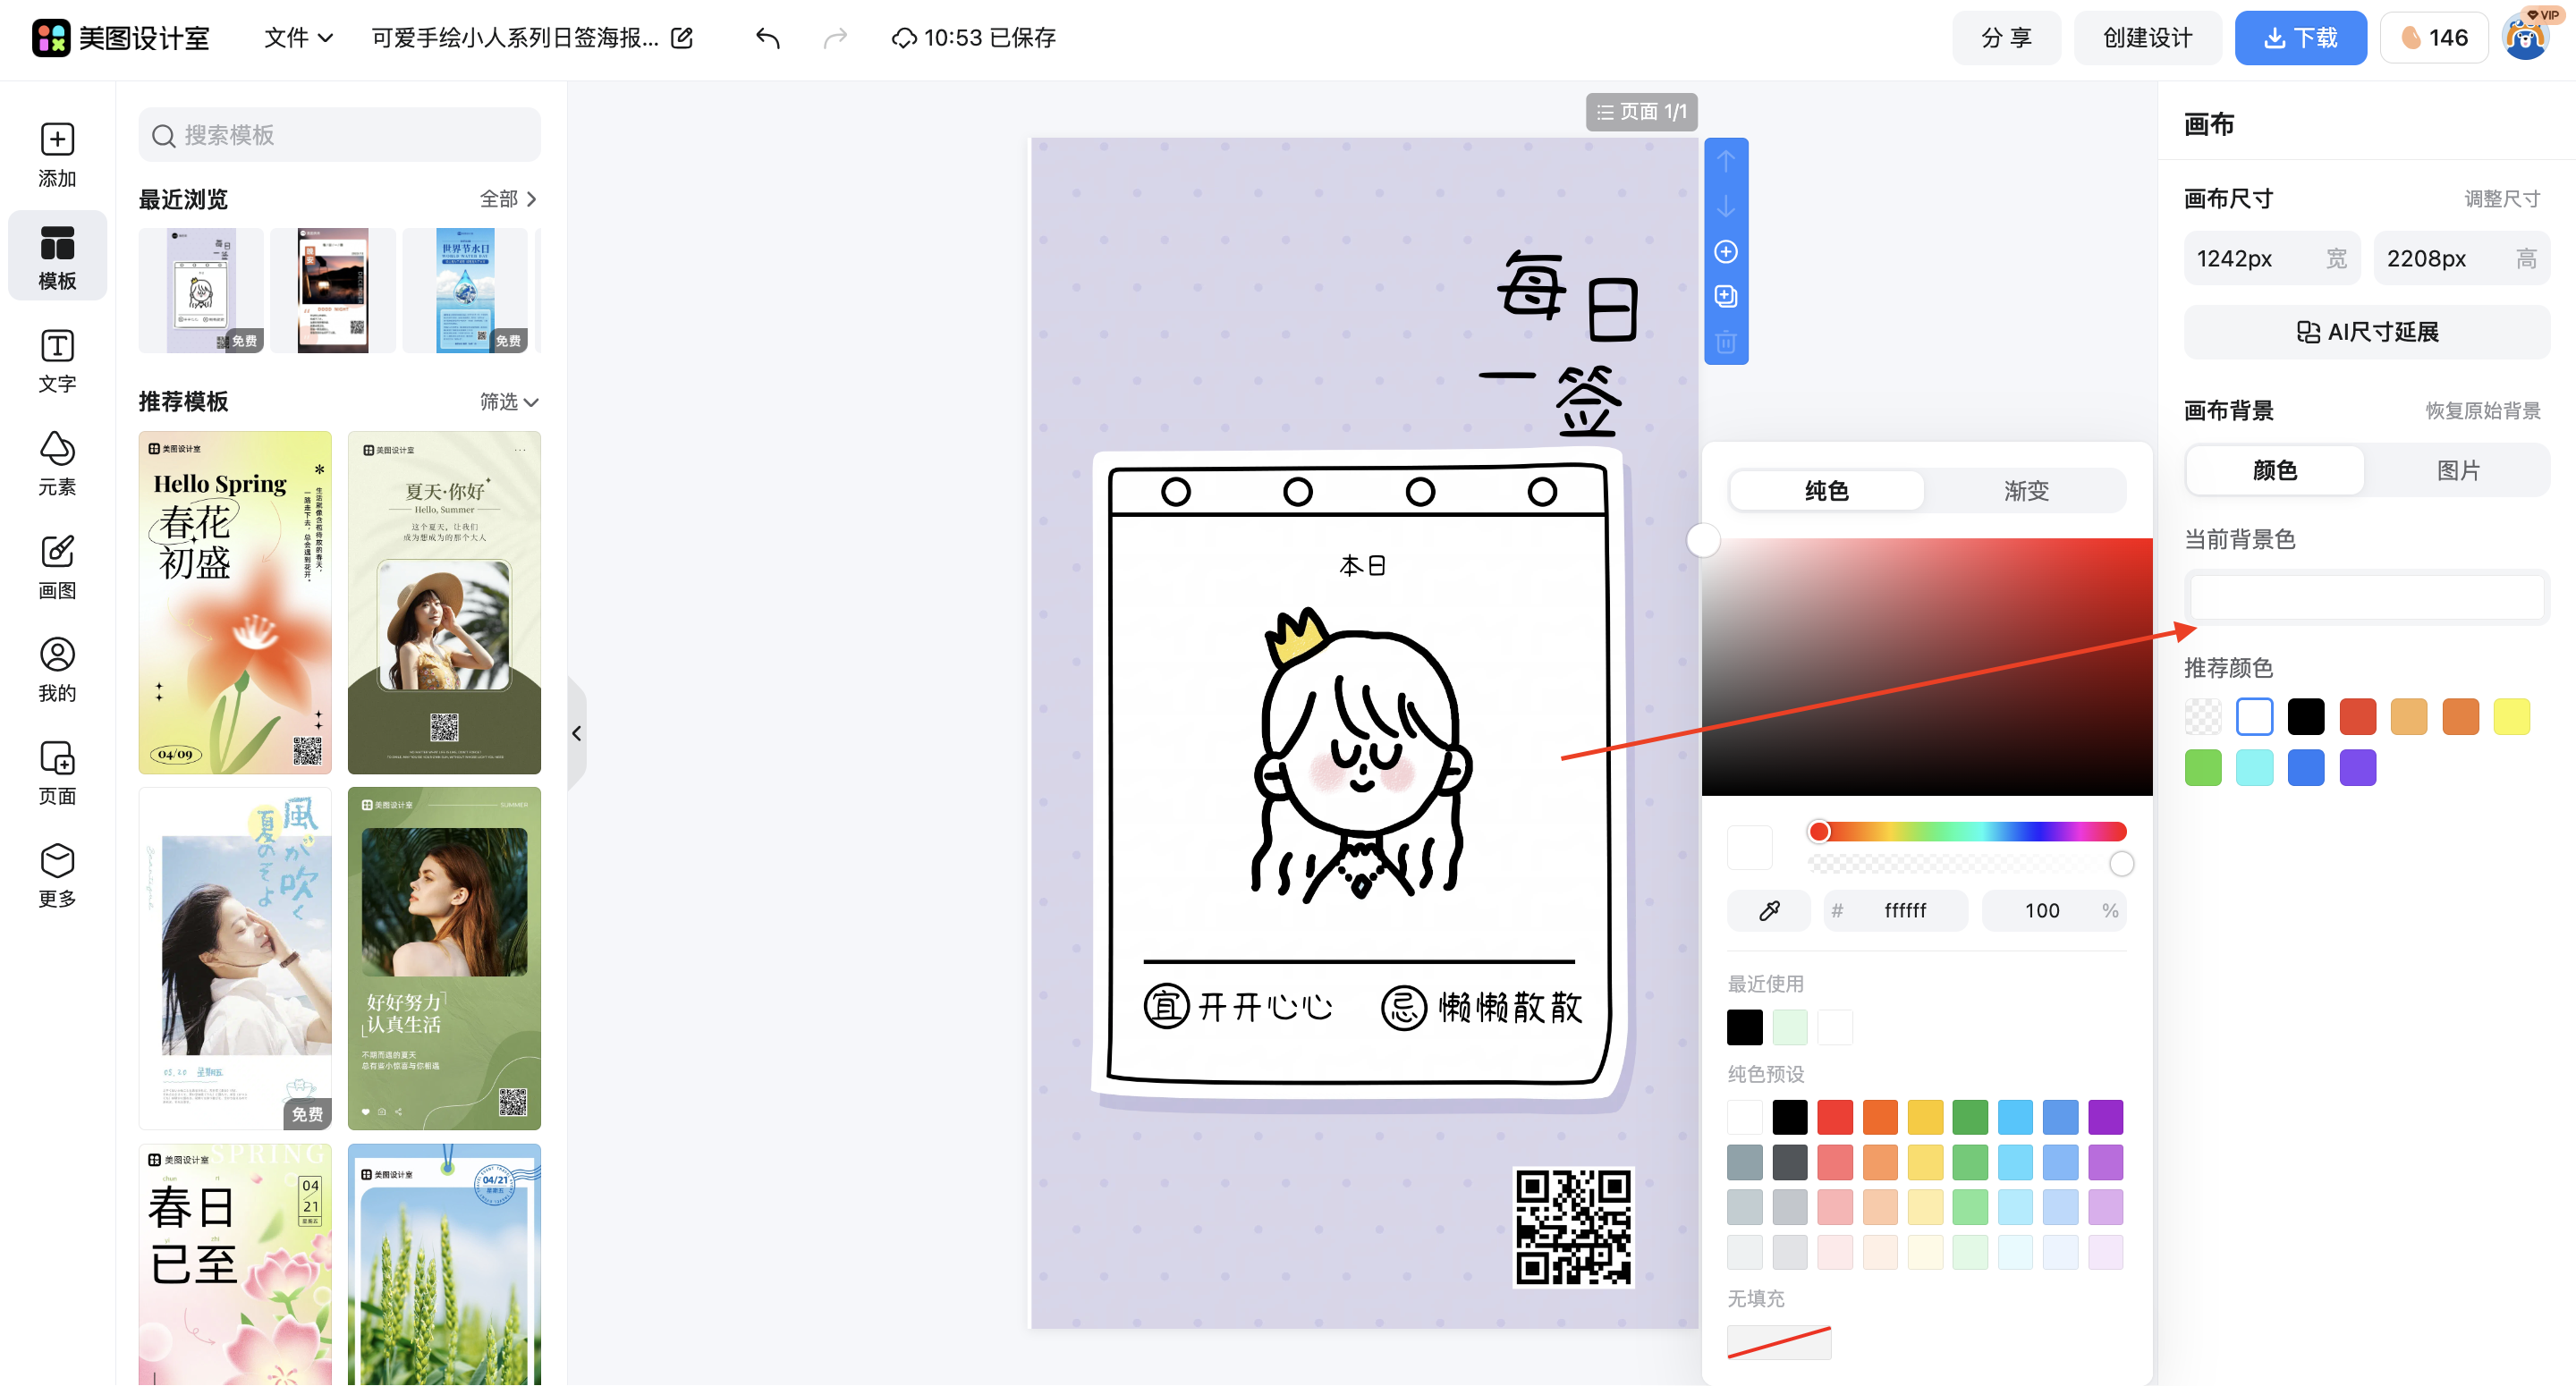This screenshot has width=2576, height=1386.
Task: Select the 文字 (Text) tool in the sidebar
Action: click(57, 360)
